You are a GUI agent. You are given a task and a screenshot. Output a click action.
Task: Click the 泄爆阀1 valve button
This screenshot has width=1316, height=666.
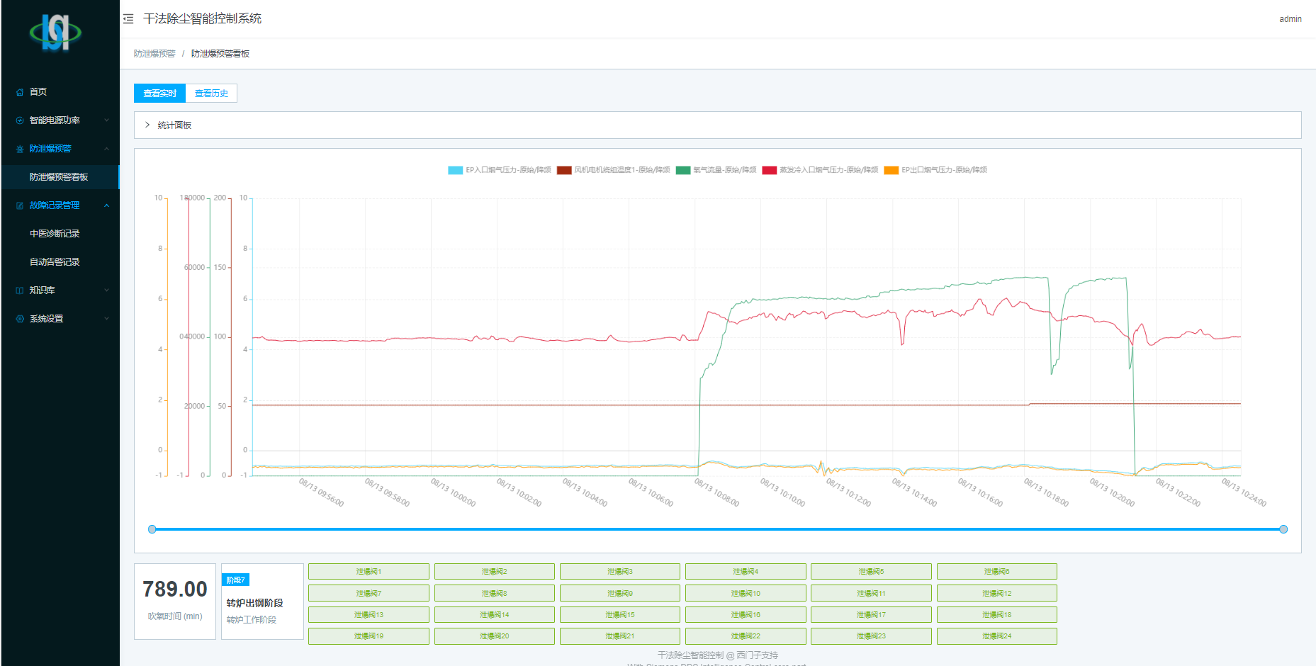(x=369, y=572)
